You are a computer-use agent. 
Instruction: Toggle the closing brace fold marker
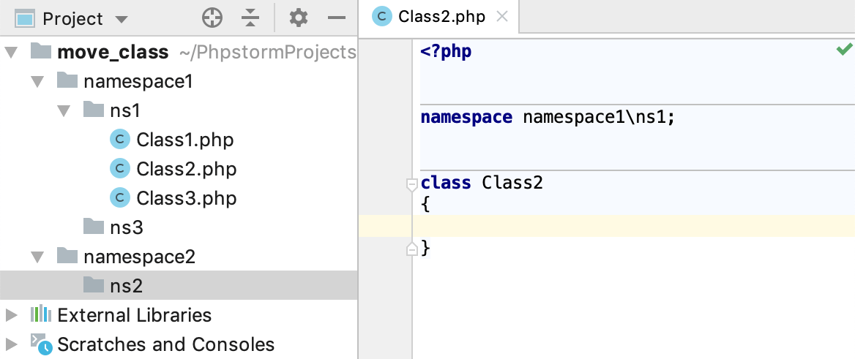pos(412,250)
